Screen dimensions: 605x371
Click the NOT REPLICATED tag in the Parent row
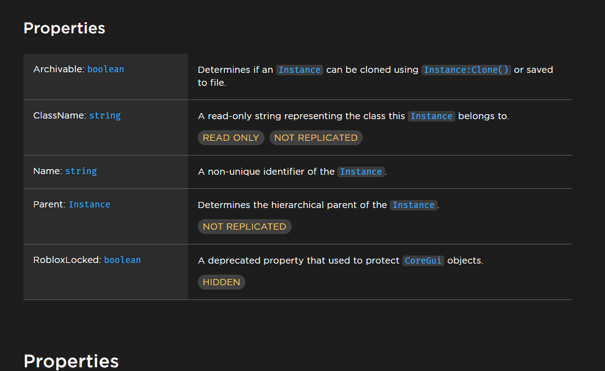[x=245, y=227]
